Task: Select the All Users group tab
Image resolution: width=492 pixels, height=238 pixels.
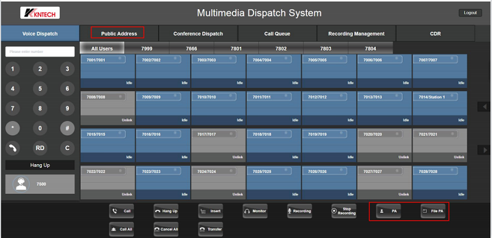Action: point(102,49)
